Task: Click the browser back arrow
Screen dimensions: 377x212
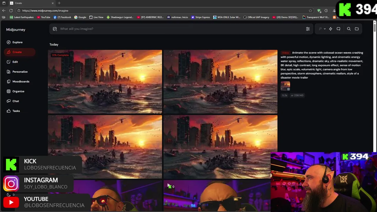Action: 4,11
